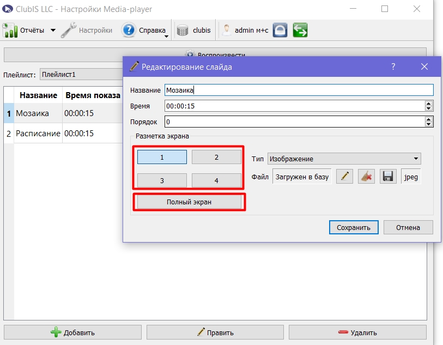Click the admin м+с user item

coord(245,30)
